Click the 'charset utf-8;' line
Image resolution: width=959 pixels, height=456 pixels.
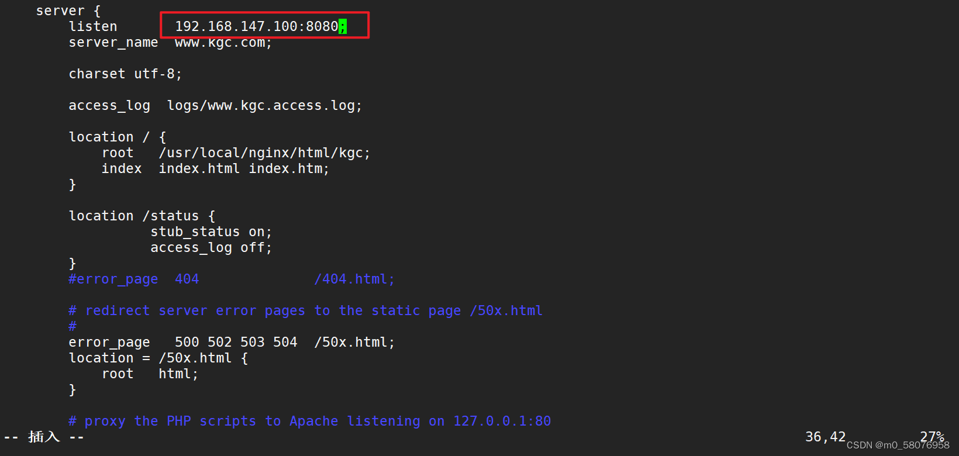(126, 74)
